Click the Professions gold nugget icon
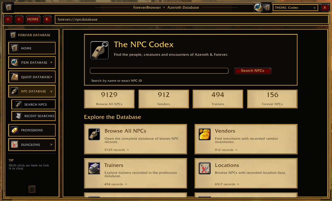This screenshot has height=201, width=332. point(15,130)
